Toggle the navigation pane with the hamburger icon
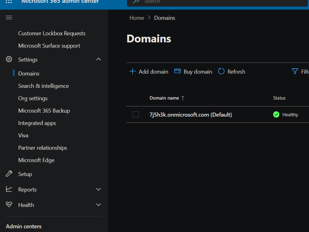Image resolution: width=309 pixels, height=232 pixels. (9, 17)
